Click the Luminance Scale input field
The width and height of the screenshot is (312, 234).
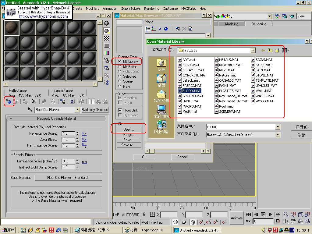coord(68,161)
